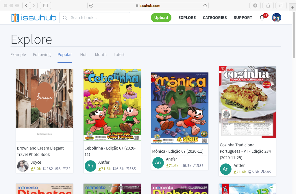
Task: Click Joyce's profile photo
Action: (x=23, y=166)
